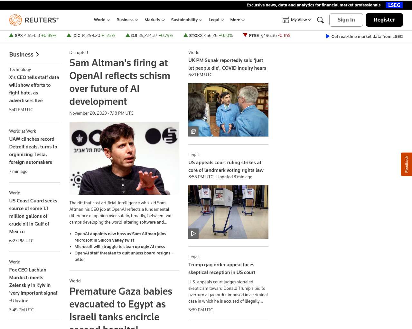
Task: Read X's CEO hate data story
Action: click(34, 89)
